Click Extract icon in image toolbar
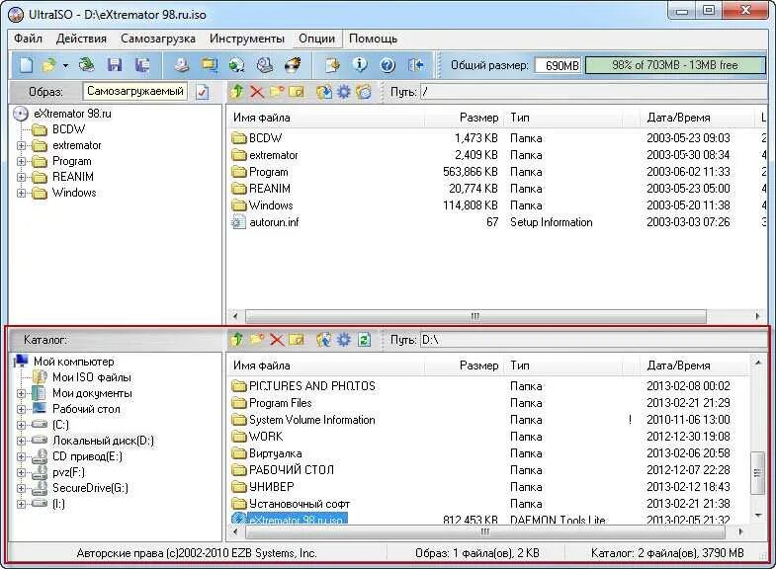 click(324, 92)
